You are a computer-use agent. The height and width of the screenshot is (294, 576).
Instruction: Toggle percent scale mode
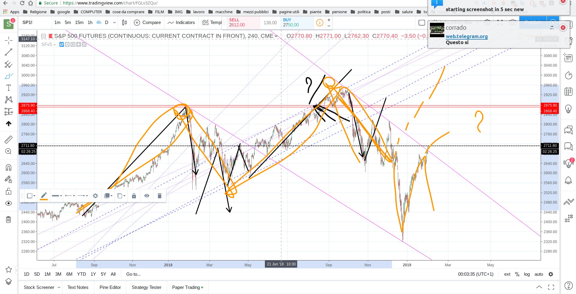coord(517,274)
